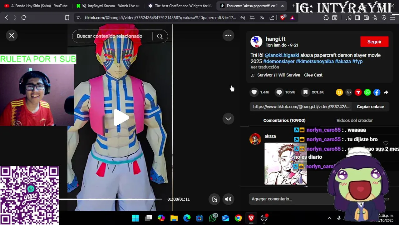399x225 pixels.
Task: Open the hangi.ft username link
Action: (275, 39)
